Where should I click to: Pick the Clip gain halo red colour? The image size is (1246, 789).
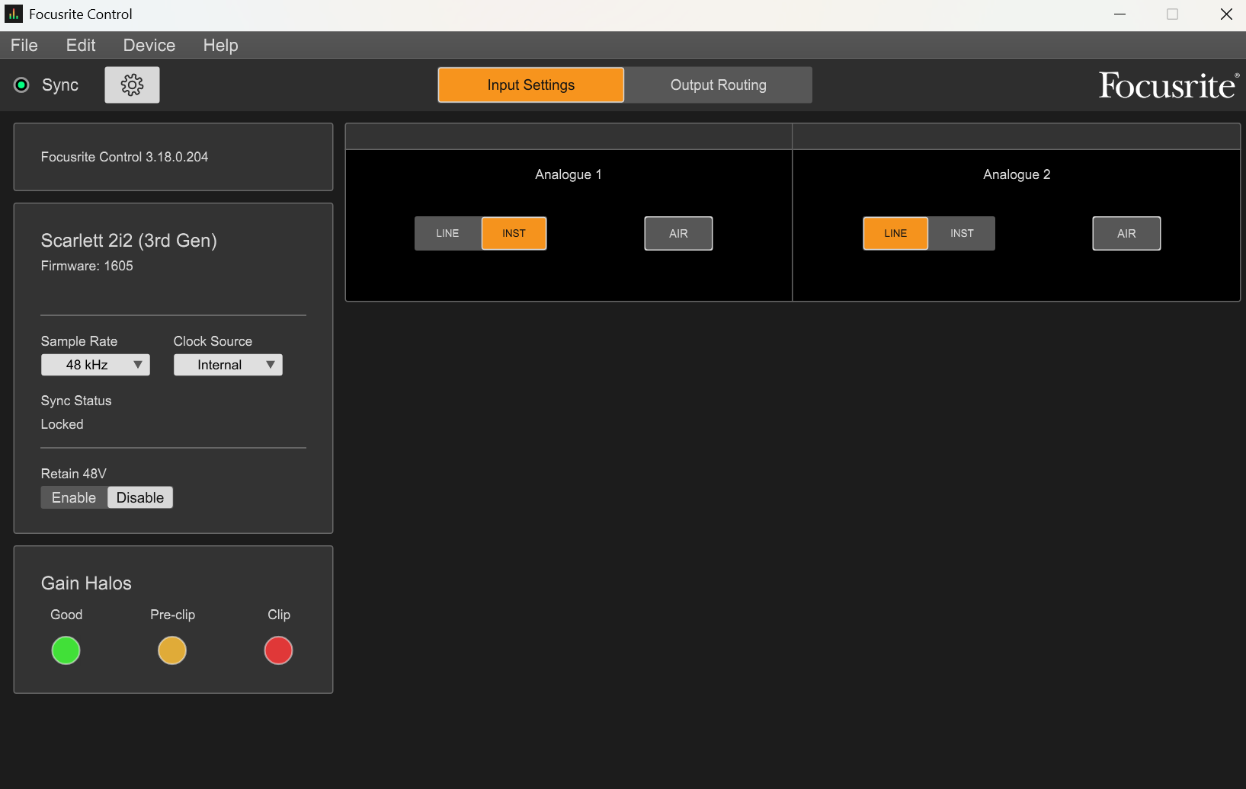click(278, 650)
